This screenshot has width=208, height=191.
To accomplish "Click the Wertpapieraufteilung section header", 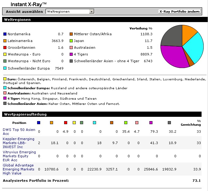I will pyautogui.click(x=102, y=114).
